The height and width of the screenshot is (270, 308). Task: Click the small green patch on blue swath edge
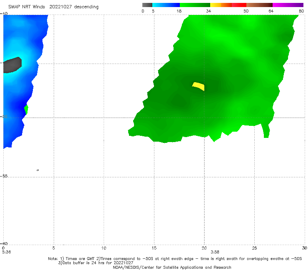26,110
